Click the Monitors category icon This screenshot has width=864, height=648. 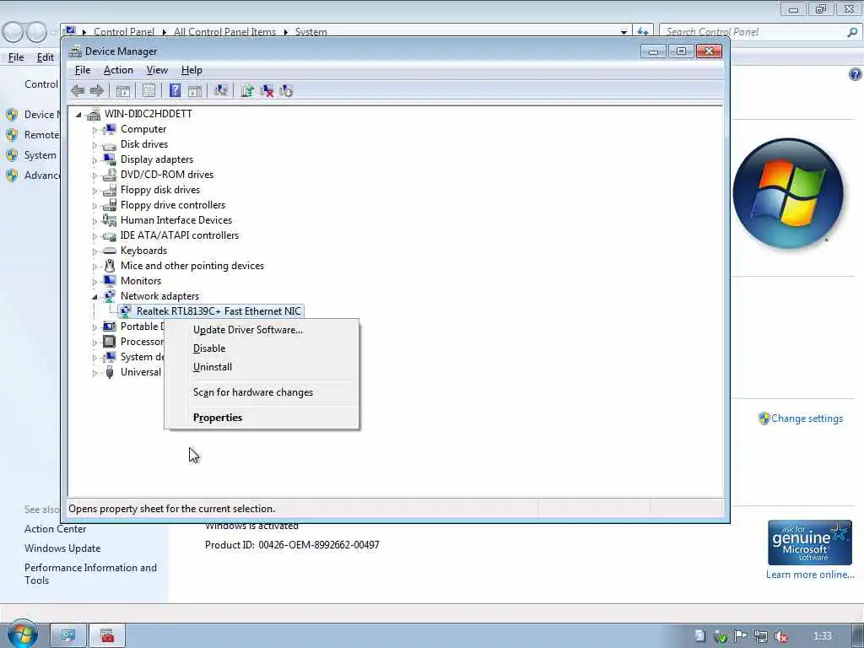coord(110,281)
